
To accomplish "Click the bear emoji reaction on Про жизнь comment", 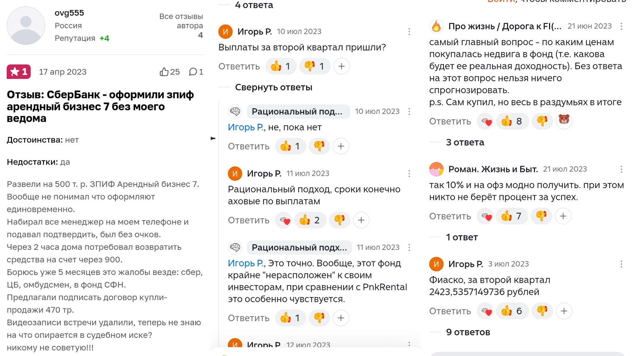I will pyautogui.click(x=564, y=120).
